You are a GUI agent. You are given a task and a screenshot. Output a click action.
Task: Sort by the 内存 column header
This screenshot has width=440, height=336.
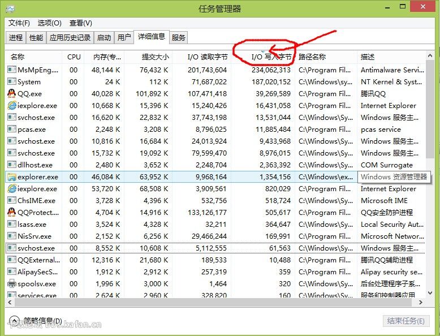tap(104, 57)
